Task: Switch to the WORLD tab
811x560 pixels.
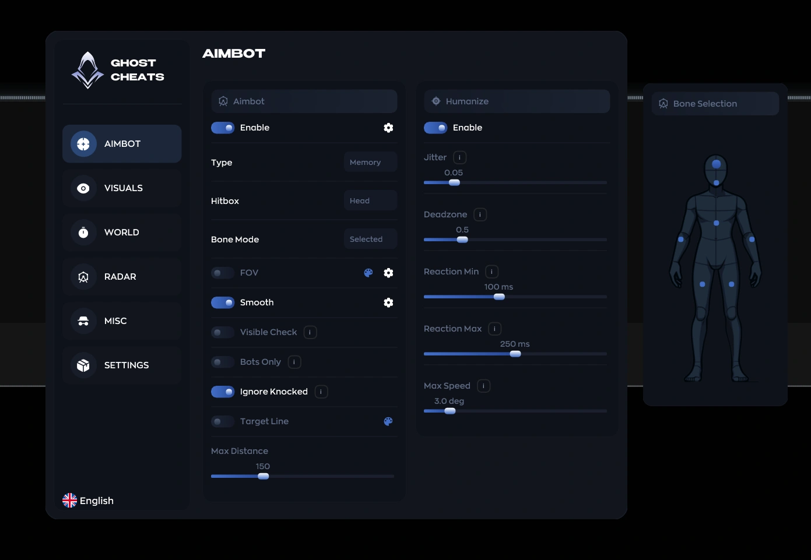Action: click(x=122, y=233)
